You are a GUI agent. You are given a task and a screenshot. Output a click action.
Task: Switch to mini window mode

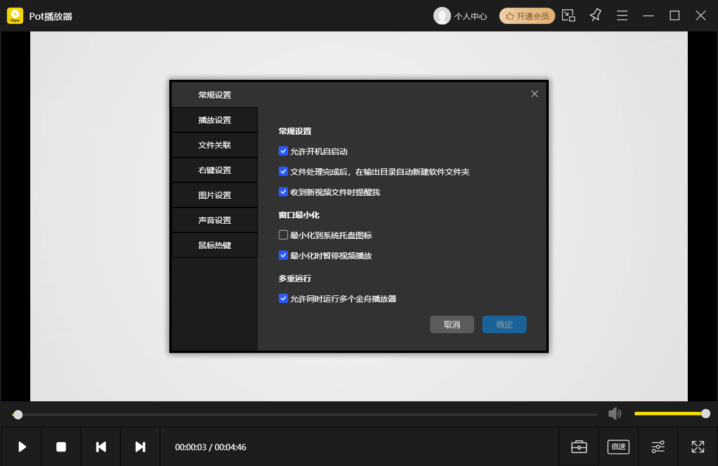click(568, 16)
